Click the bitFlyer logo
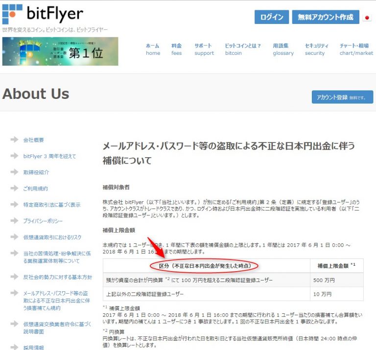Screen dimensions: 376x350 [43, 14]
